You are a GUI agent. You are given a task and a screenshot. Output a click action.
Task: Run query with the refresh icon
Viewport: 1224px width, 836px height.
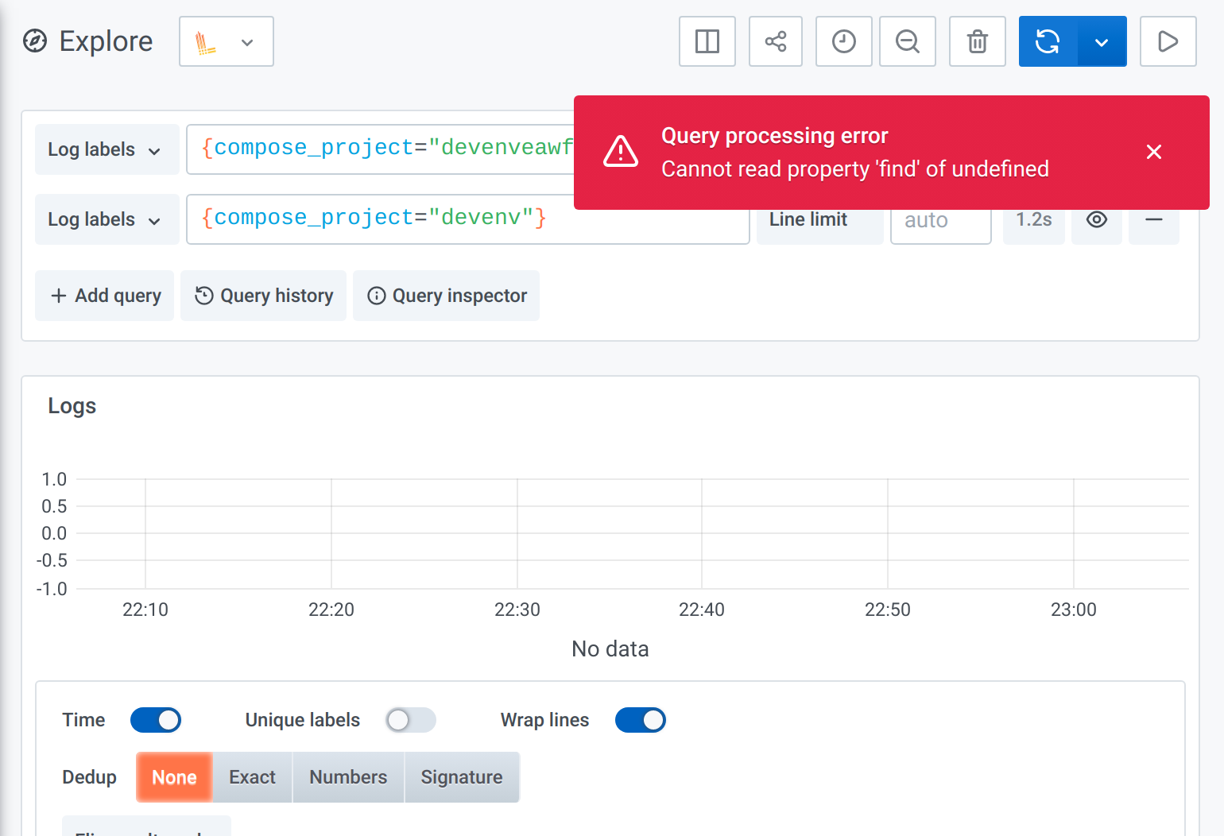tap(1048, 41)
